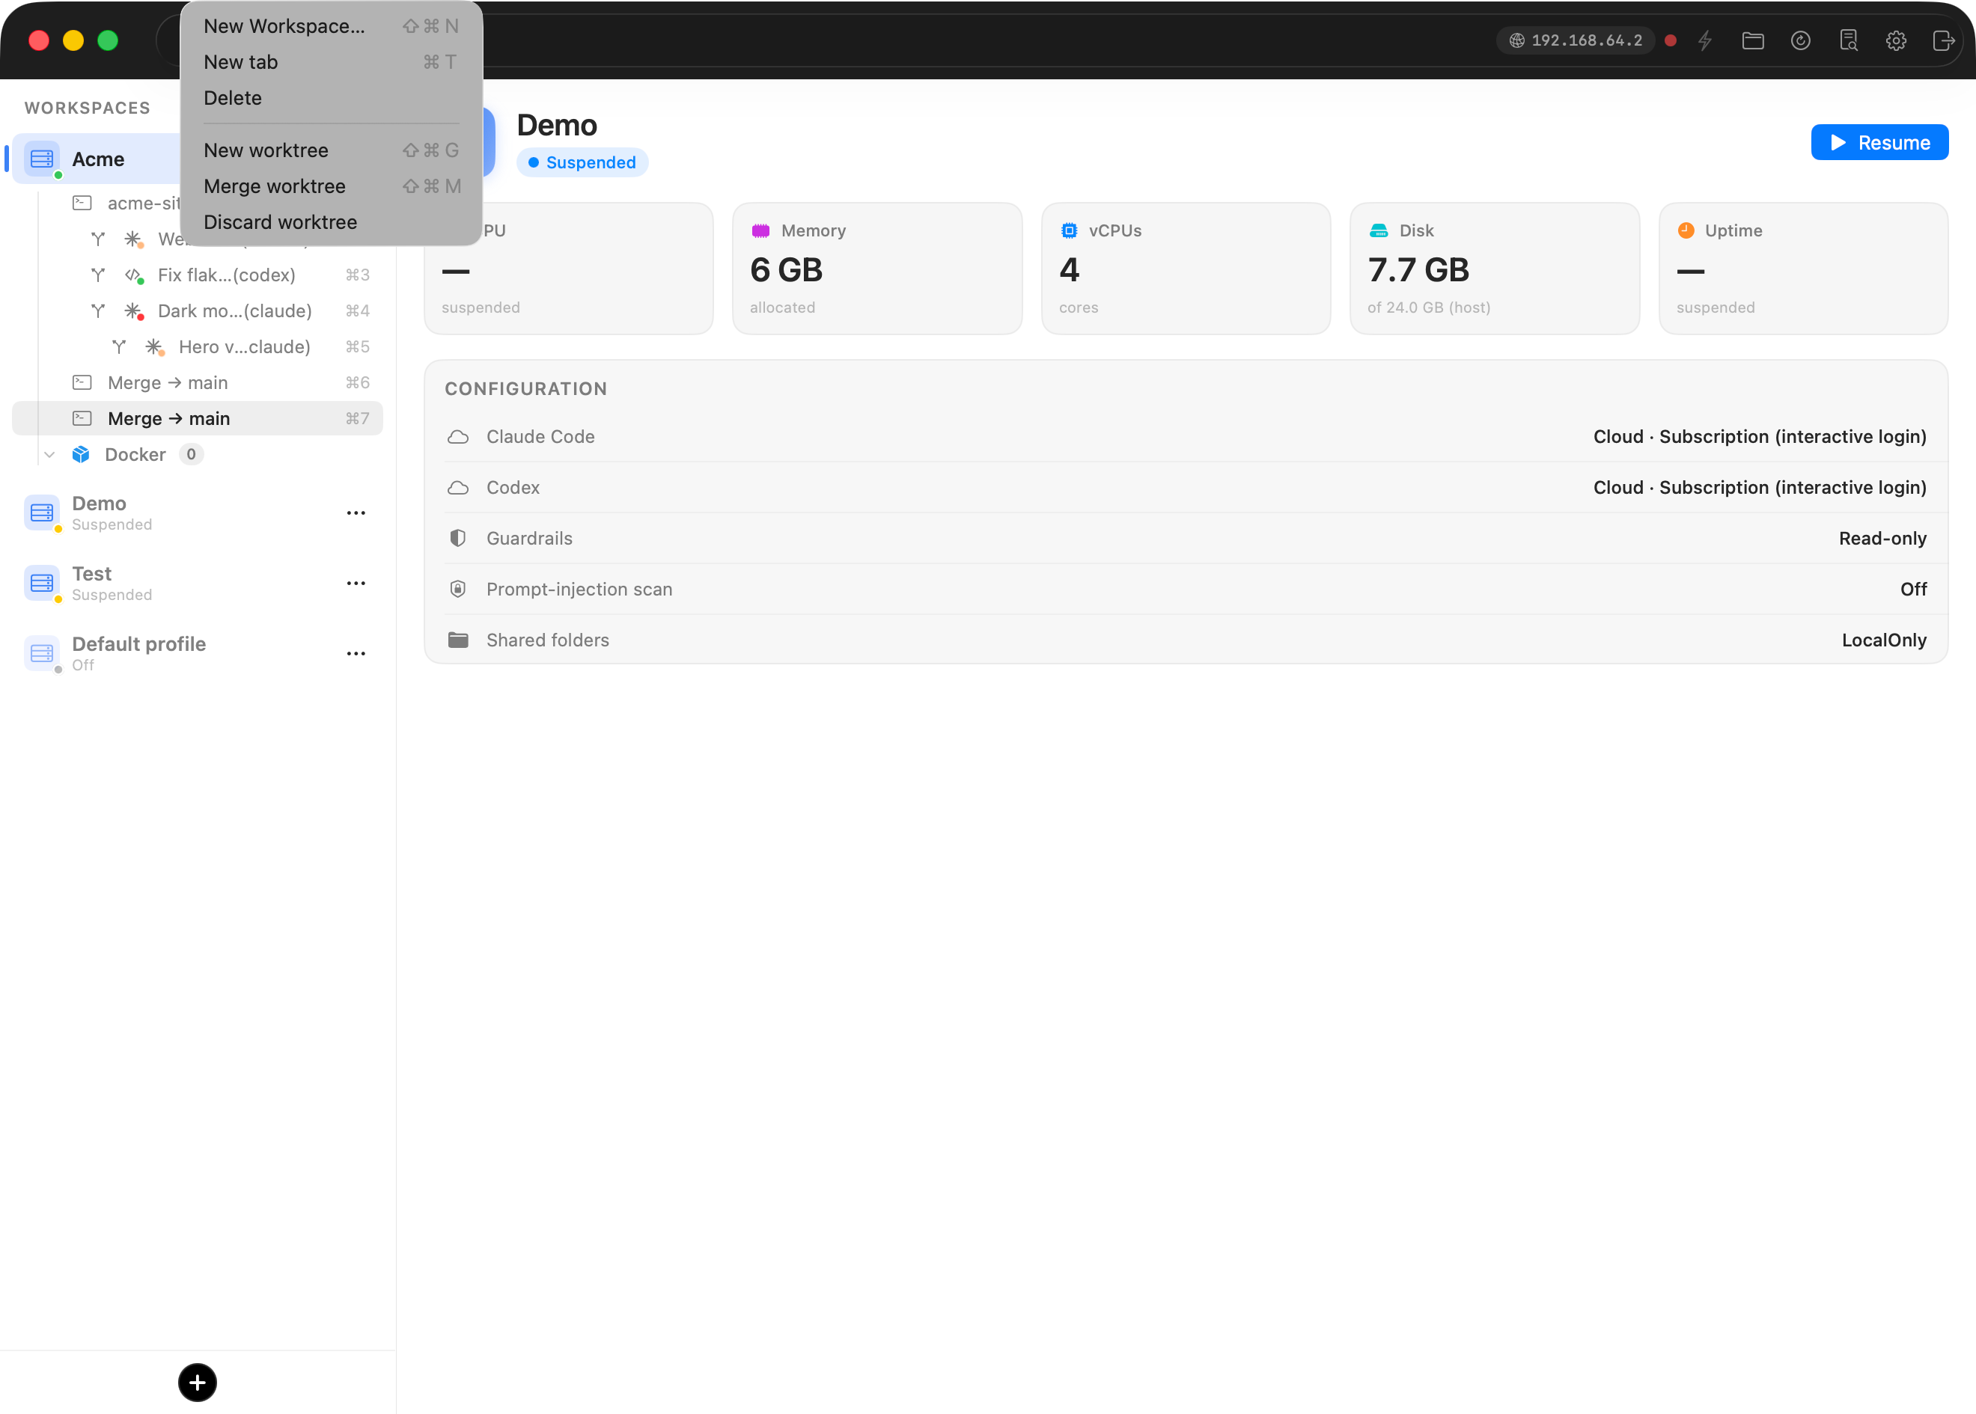Click the black add workspace plus button
The width and height of the screenshot is (1976, 1414).
click(x=198, y=1382)
